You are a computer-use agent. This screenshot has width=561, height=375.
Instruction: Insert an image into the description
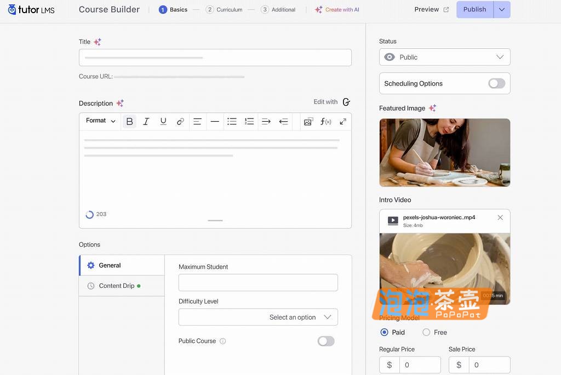308,121
